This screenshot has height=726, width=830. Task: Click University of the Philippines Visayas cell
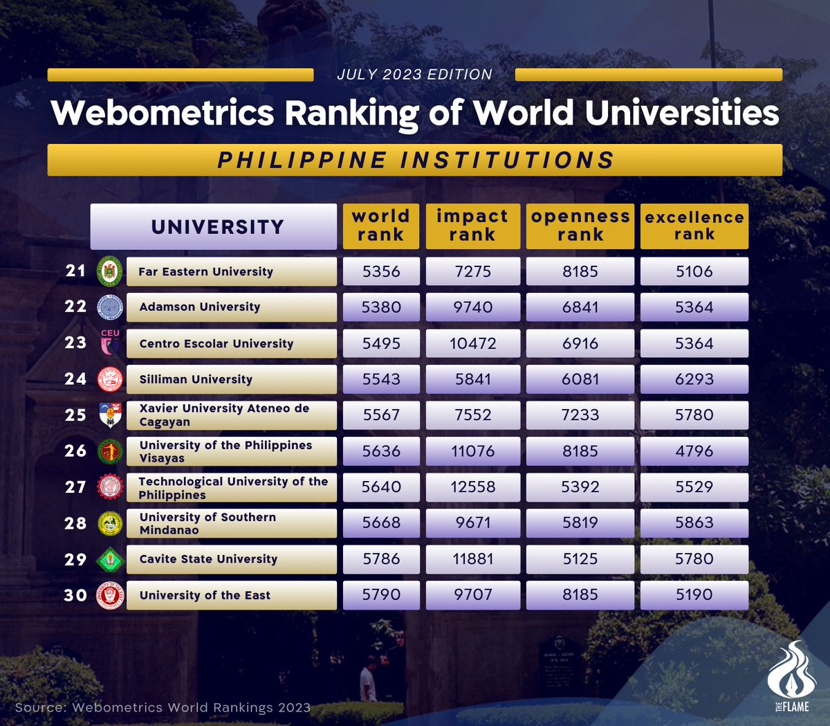[x=232, y=451]
